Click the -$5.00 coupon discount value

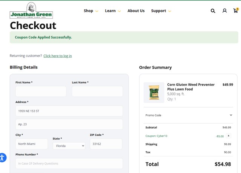coord(220,136)
